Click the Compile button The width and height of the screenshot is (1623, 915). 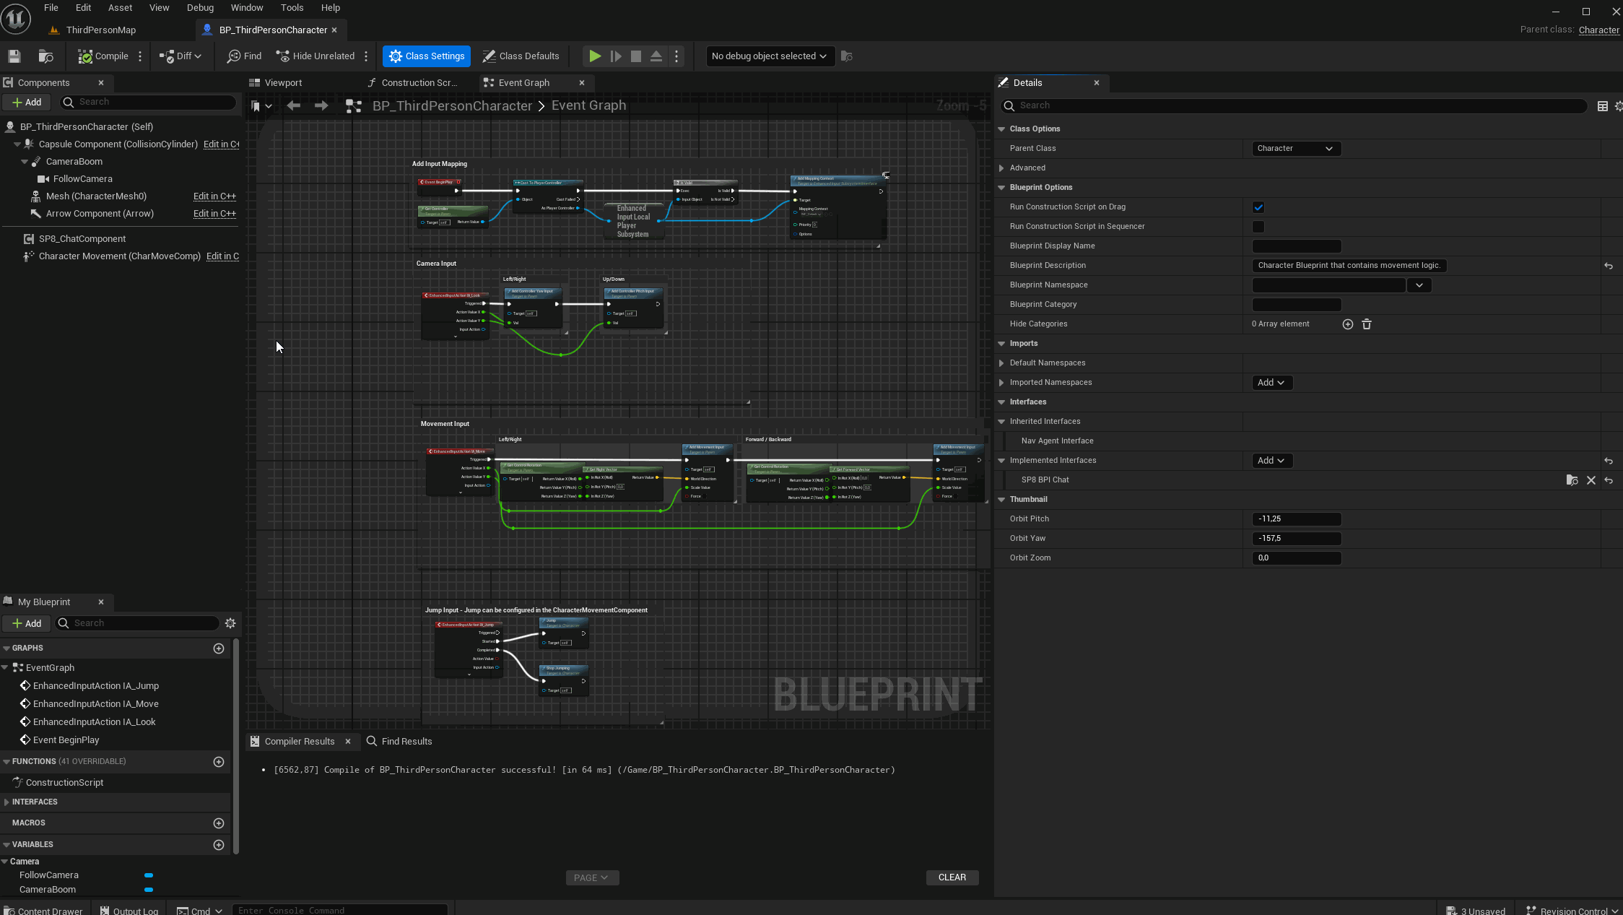click(x=103, y=56)
